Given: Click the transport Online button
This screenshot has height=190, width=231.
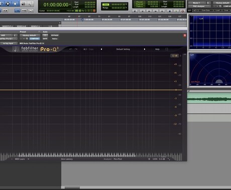Looking at the screenshot, I should click(x=135, y=11).
